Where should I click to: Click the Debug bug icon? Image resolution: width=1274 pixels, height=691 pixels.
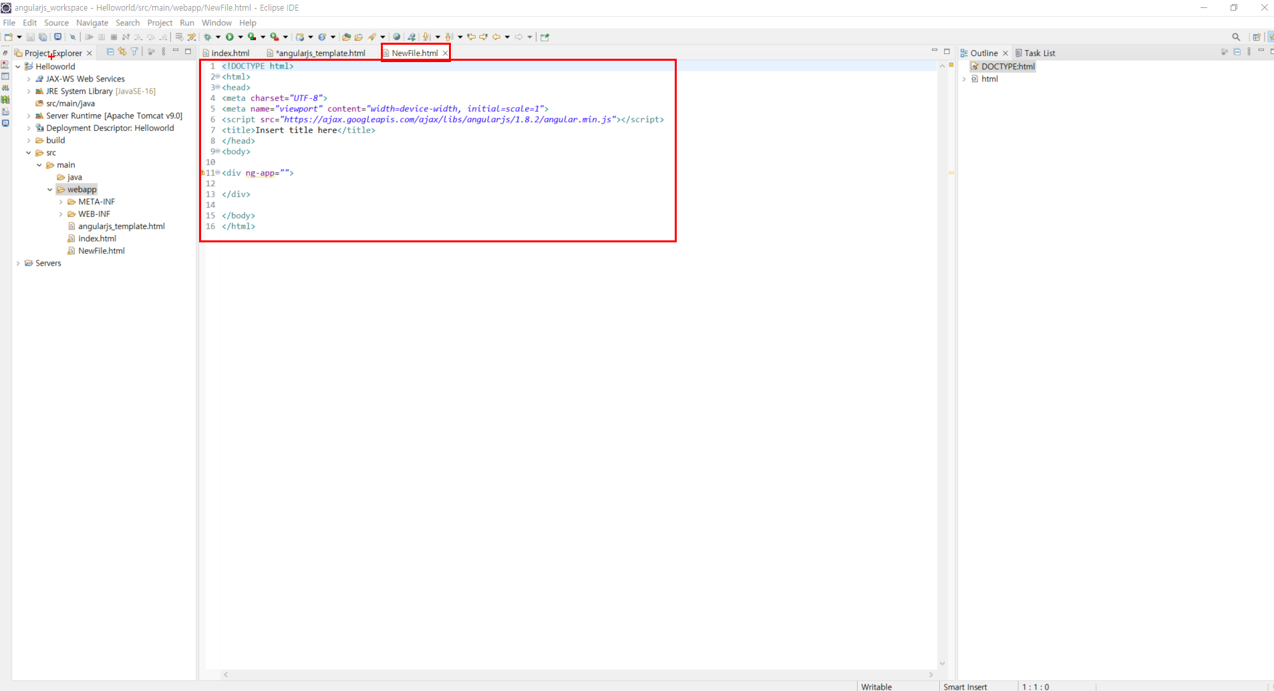[207, 37]
